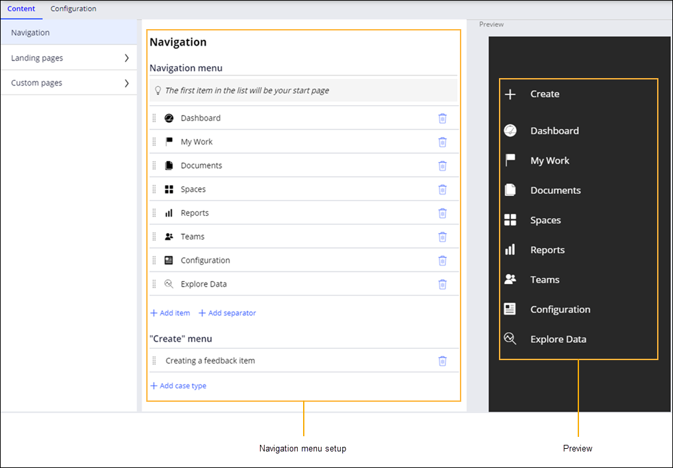This screenshot has height=468, width=673.
Task: Select the Content tab
Action: click(x=21, y=9)
